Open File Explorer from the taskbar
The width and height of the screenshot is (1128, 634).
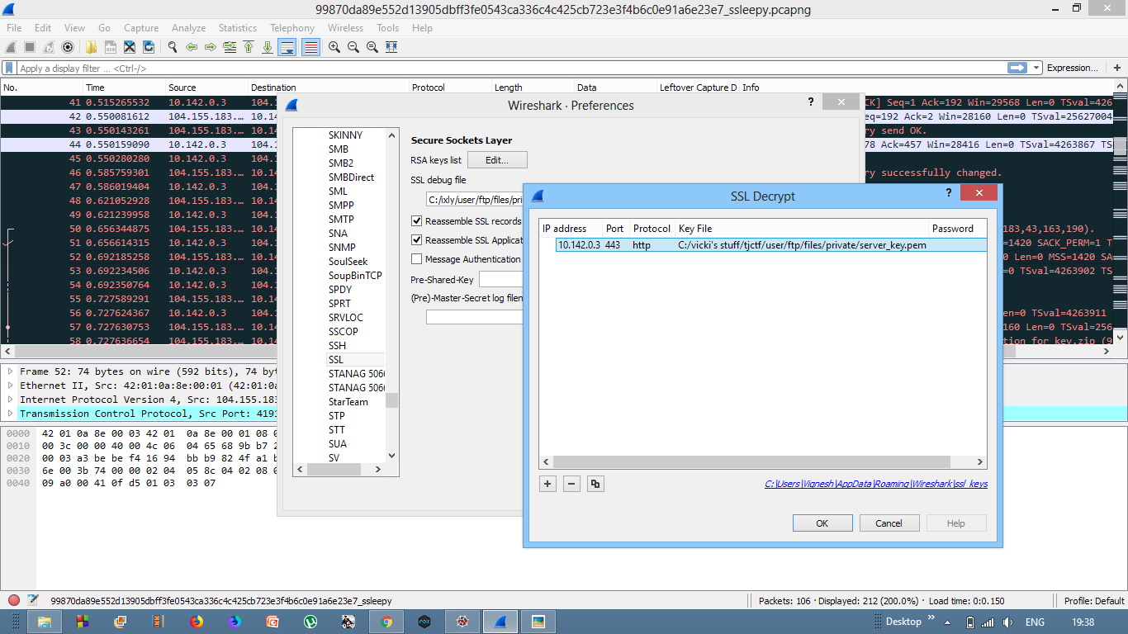pos(44,622)
